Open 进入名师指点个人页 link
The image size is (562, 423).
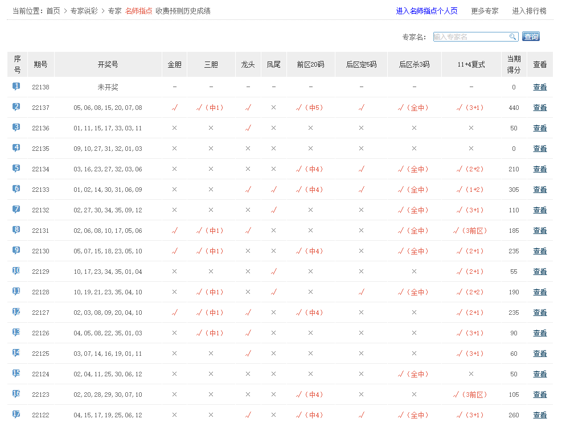(426, 11)
